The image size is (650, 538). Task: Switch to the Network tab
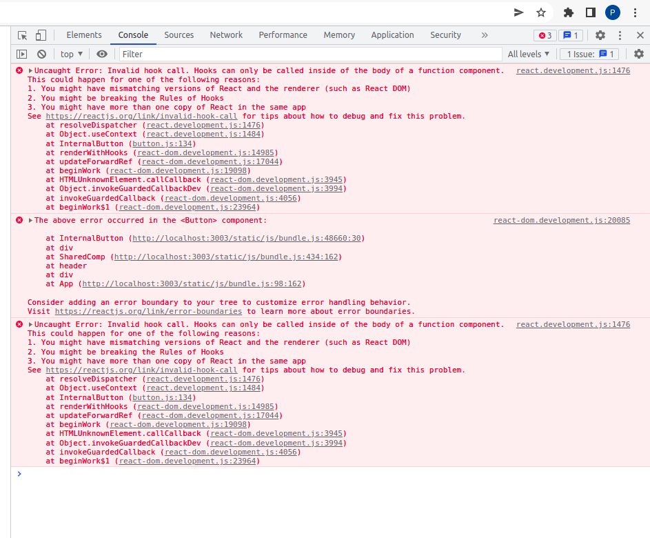[x=226, y=35]
